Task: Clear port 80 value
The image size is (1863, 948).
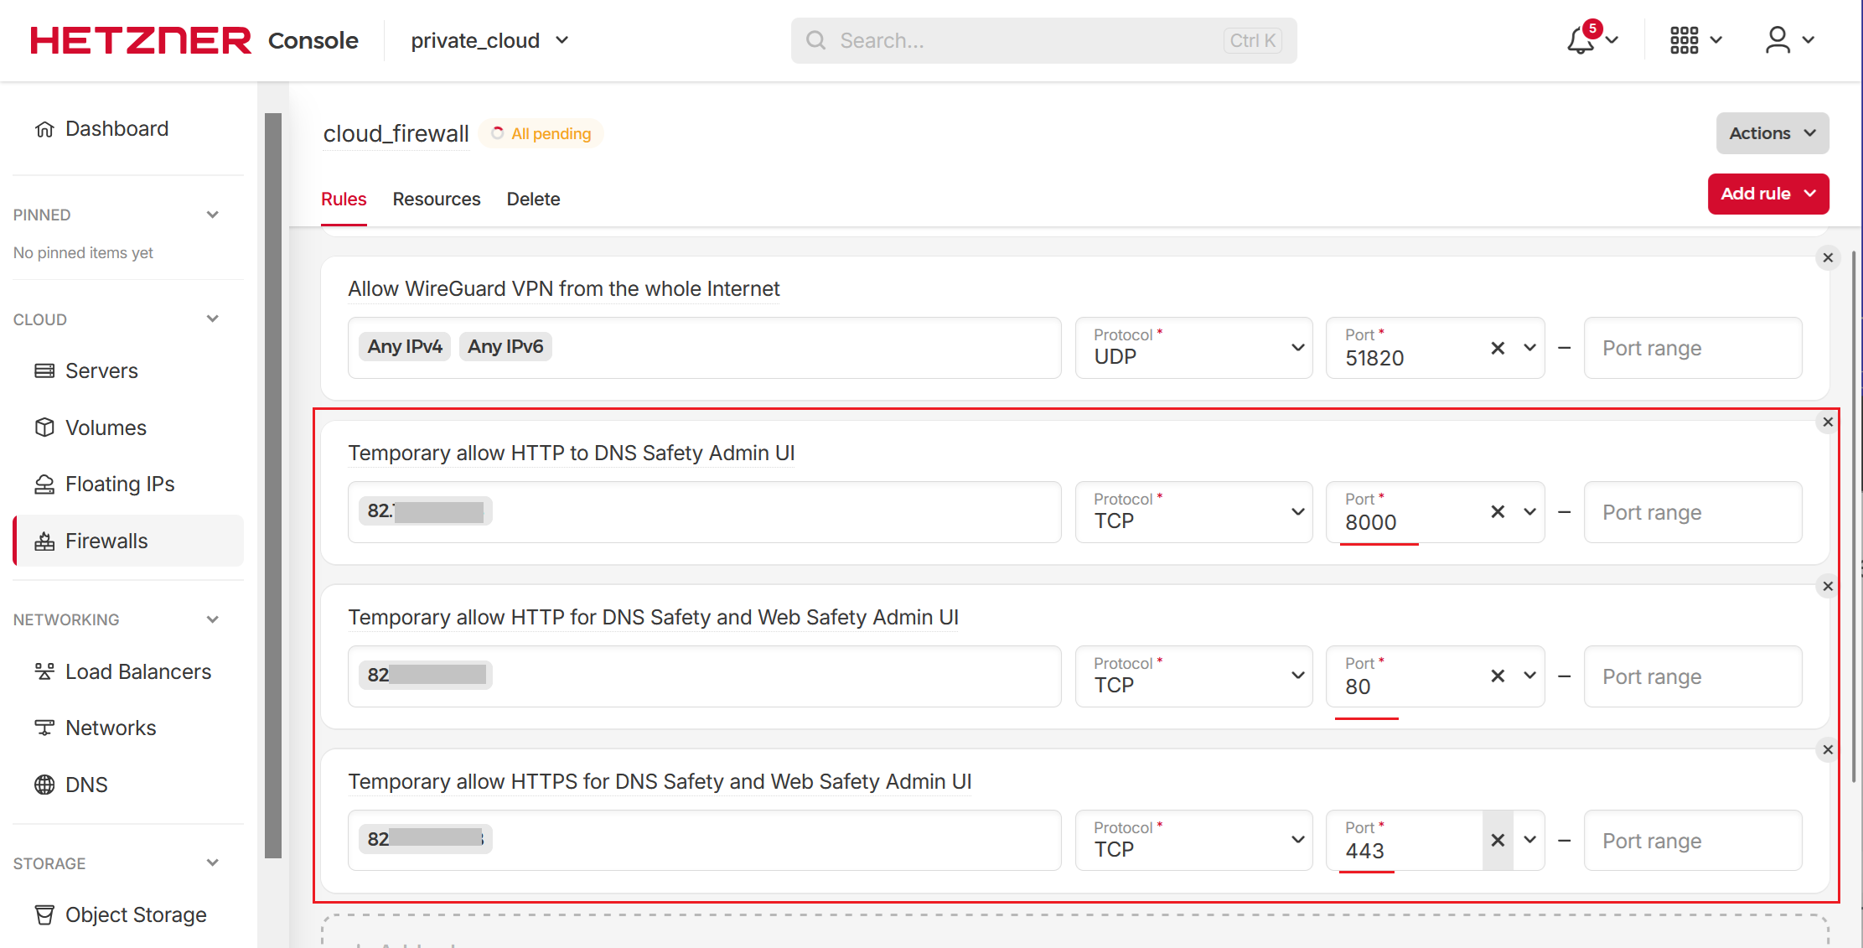Action: (x=1498, y=676)
